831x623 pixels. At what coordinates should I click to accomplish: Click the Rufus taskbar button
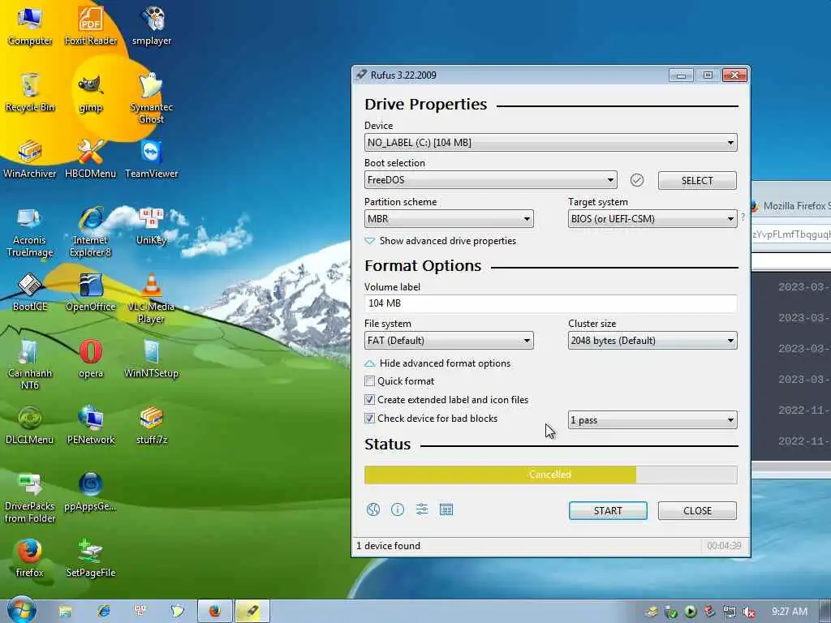coord(252,612)
